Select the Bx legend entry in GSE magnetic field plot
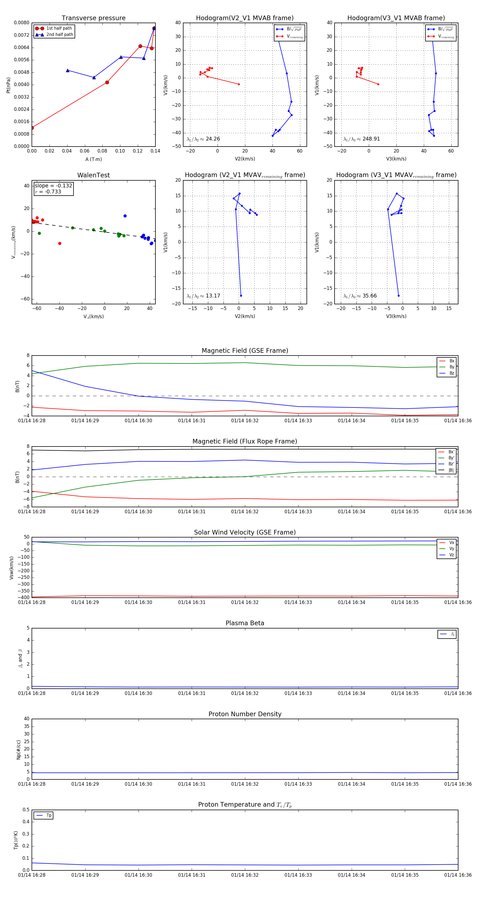 click(447, 361)
